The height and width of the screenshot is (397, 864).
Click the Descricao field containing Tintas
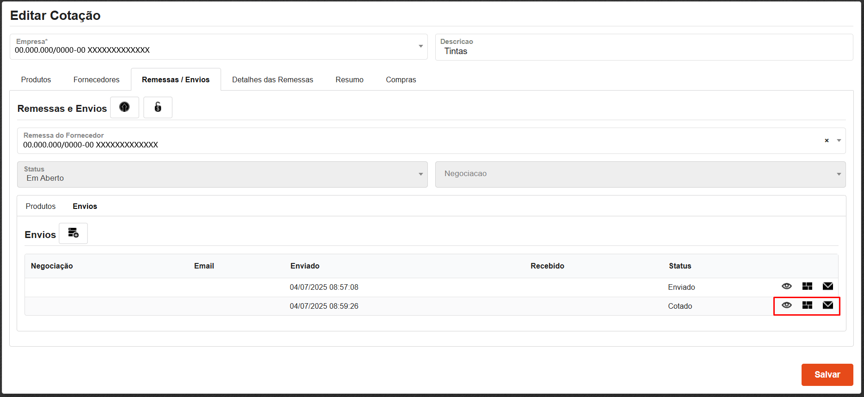pos(643,51)
